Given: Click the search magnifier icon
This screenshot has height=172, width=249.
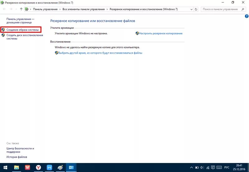Looking at the screenshot, I should tap(243, 9).
